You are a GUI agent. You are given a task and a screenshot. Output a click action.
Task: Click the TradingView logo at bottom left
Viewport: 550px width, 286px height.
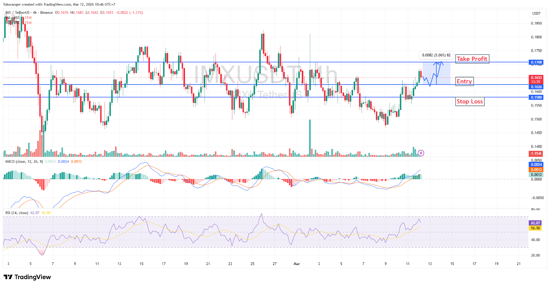[27, 277]
